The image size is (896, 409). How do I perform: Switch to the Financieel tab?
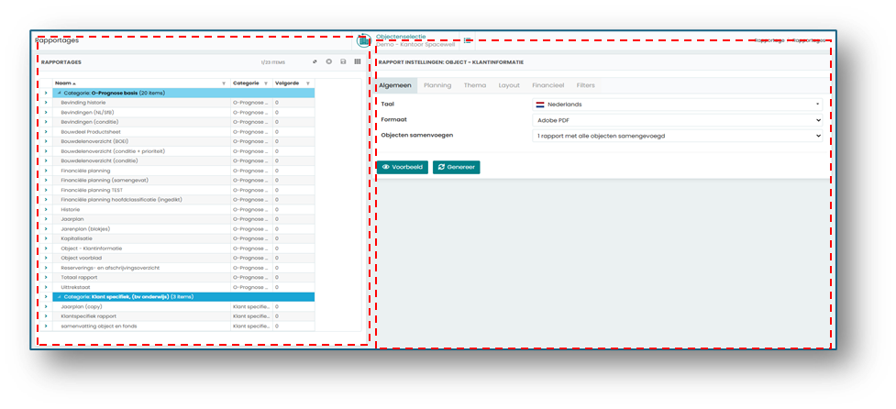pos(548,85)
